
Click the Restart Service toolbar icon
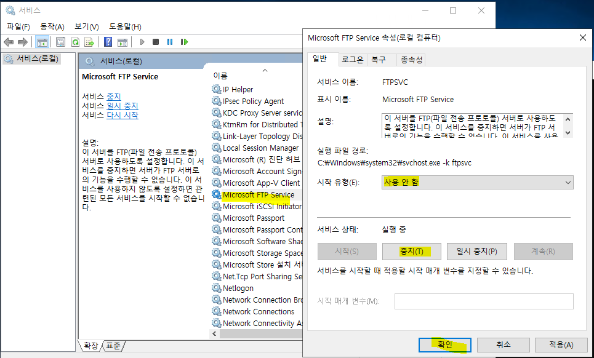[185, 42]
